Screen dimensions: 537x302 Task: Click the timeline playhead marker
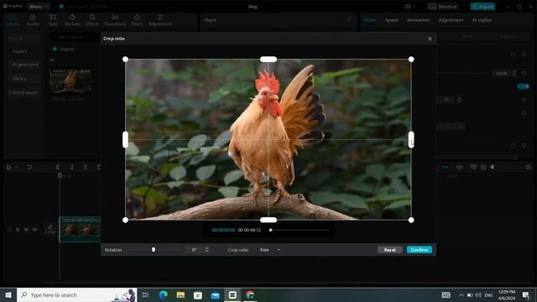click(x=60, y=175)
